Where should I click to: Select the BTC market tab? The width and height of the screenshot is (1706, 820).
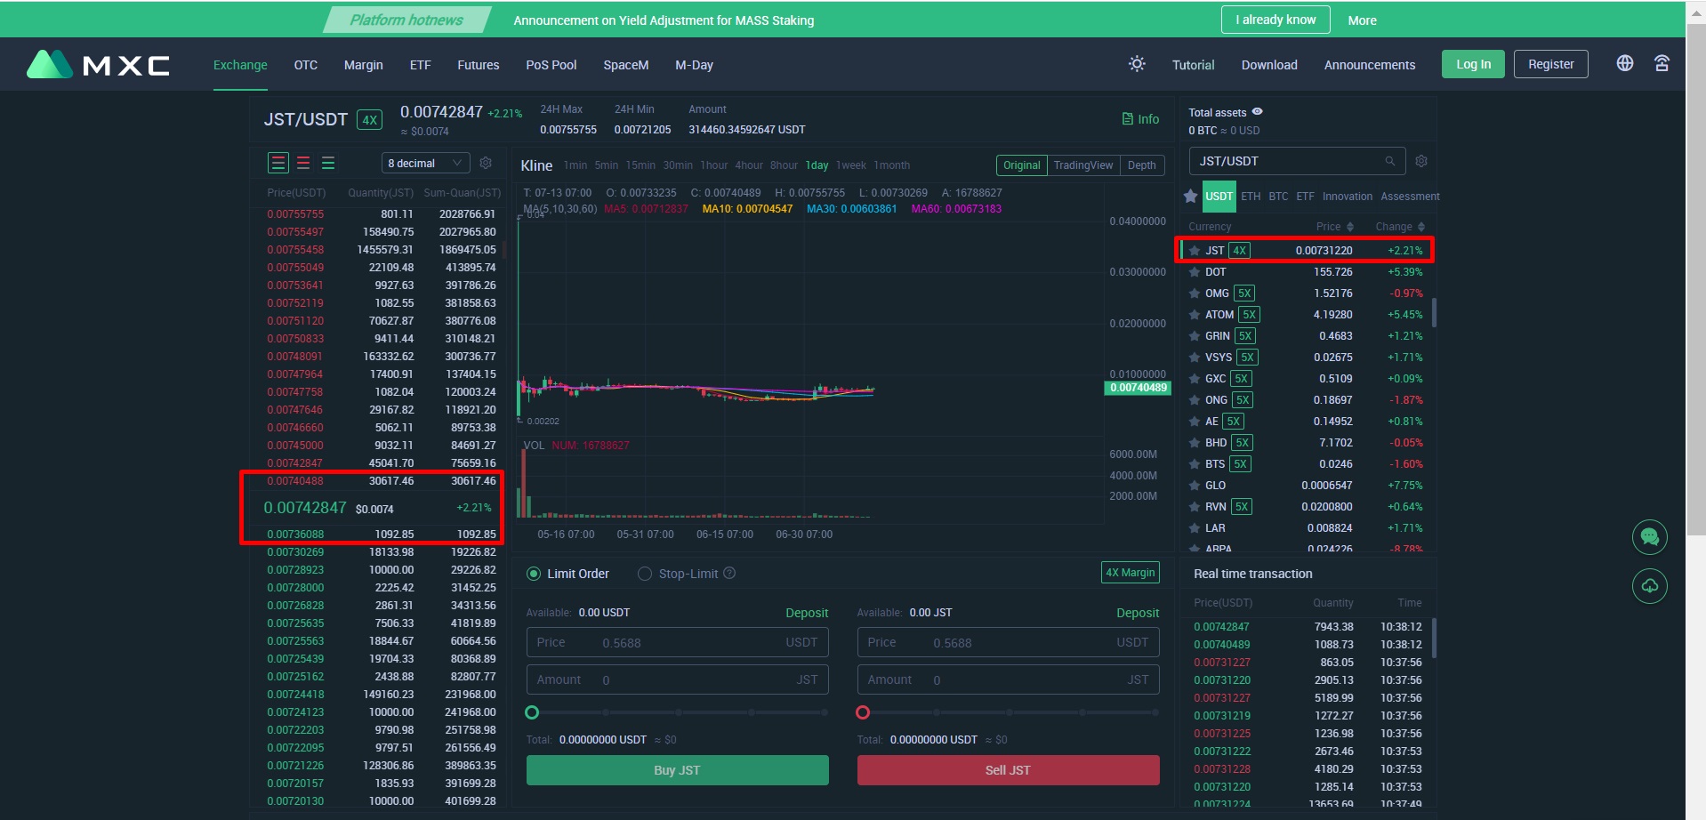pyautogui.click(x=1278, y=197)
